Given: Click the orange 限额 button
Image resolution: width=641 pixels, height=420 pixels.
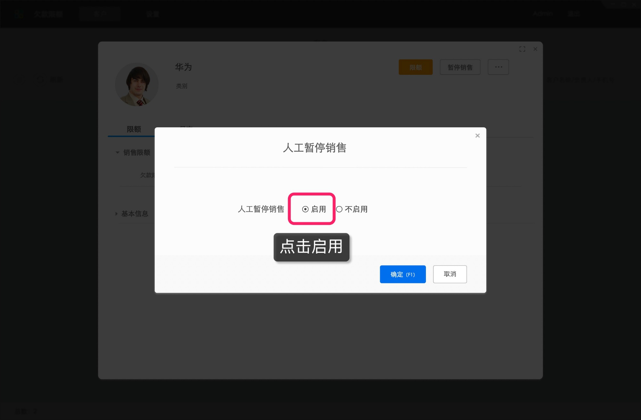Looking at the screenshot, I should coord(415,67).
